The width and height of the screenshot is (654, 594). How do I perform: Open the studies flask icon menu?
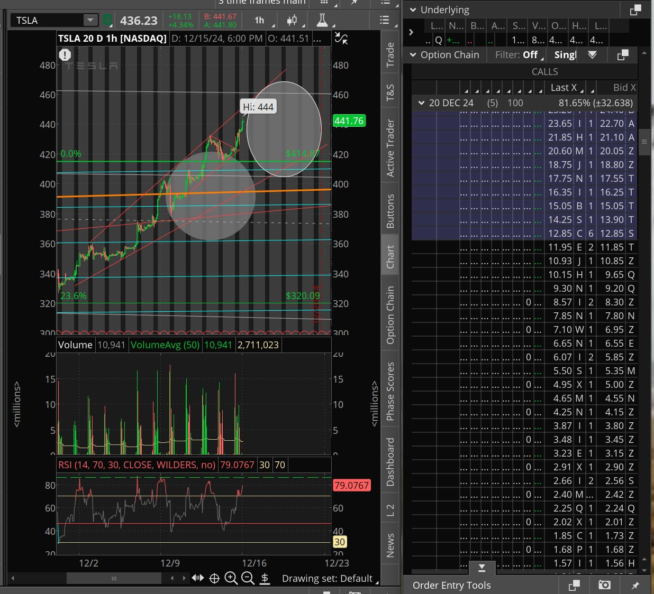322,21
